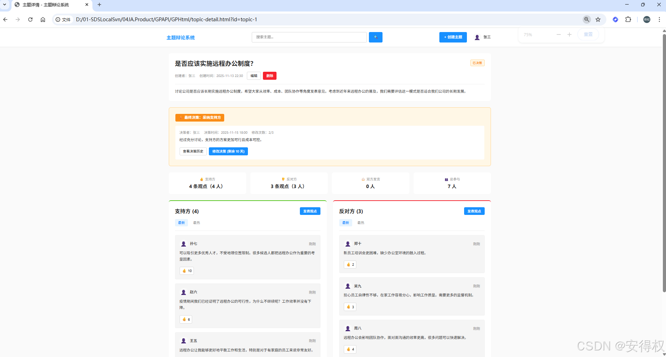Like 孙七's viewpoint with the flame icon
Image resolution: width=666 pixels, height=357 pixels.
click(x=186, y=271)
